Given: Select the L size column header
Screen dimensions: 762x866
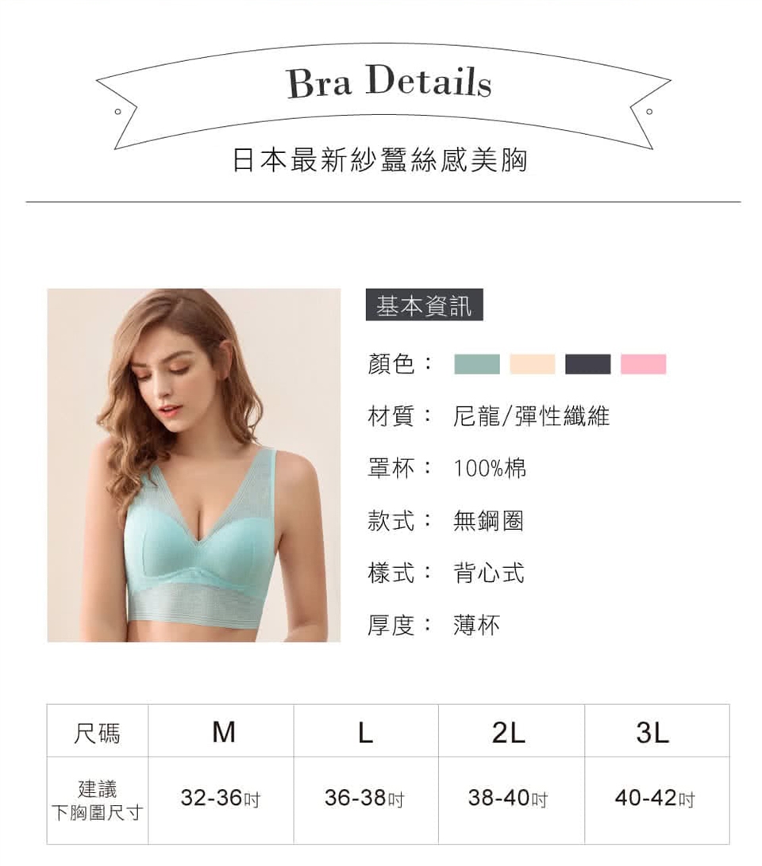Looking at the screenshot, I should point(366,730).
